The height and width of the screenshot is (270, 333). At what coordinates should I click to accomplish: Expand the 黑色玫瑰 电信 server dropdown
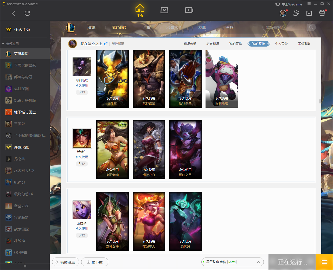tap(233, 262)
